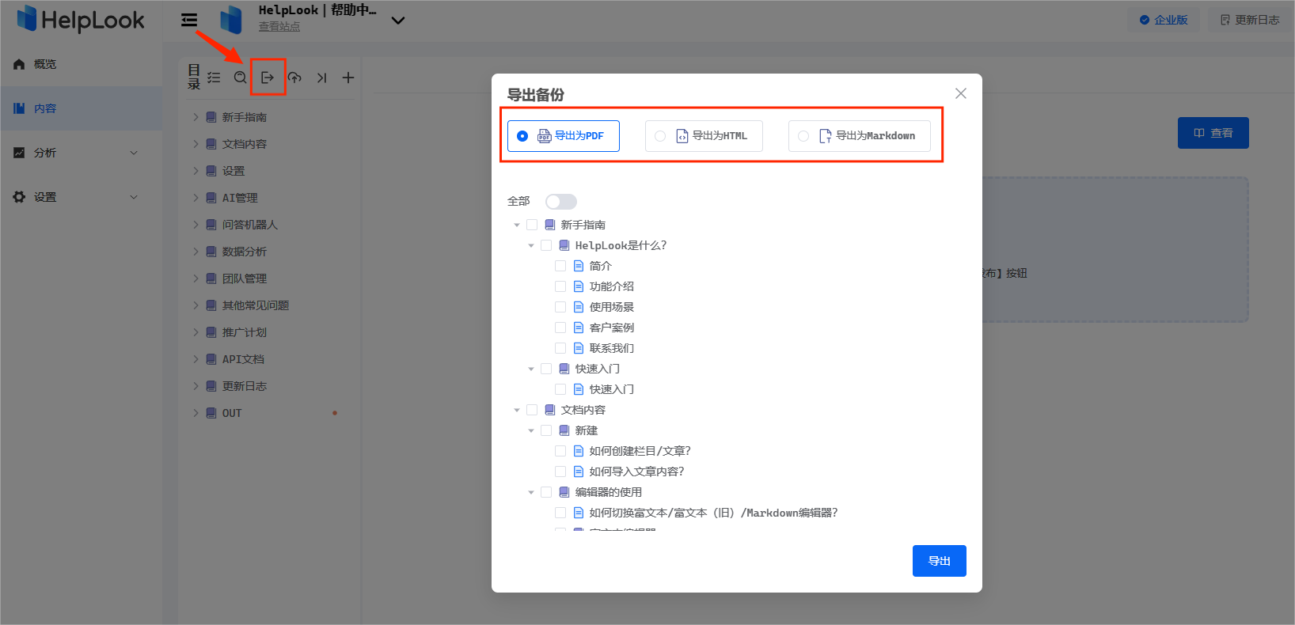Collapse the 新手指南 node in export tree

pyautogui.click(x=517, y=225)
